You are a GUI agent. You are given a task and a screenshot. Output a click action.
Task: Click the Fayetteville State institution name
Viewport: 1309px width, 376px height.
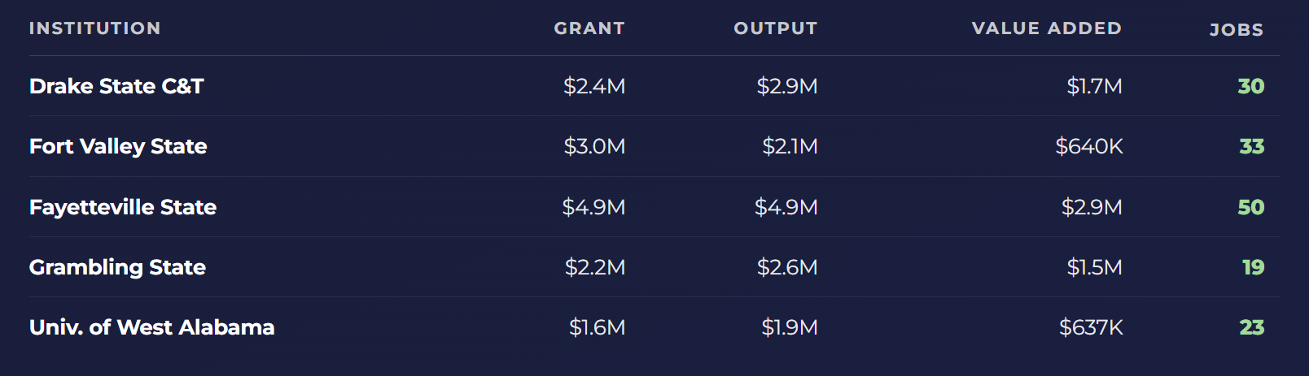123,207
